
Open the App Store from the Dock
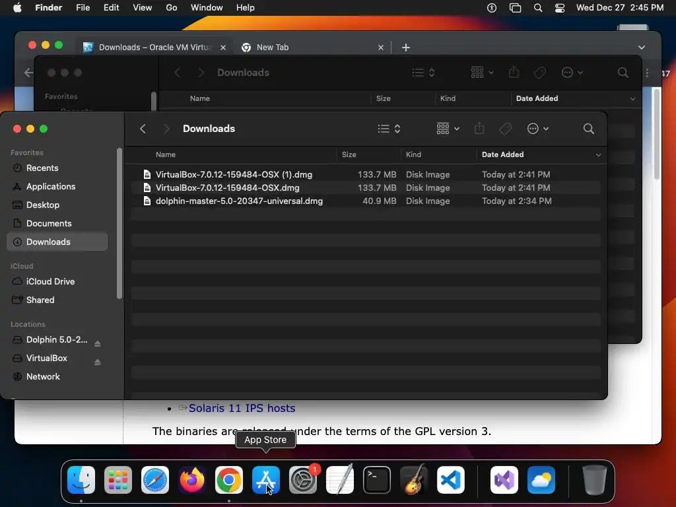click(266, 480)
